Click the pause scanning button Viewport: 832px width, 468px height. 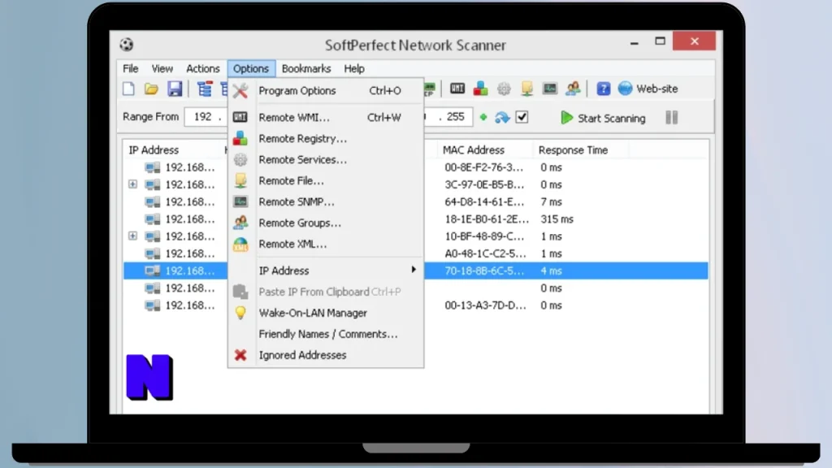tap(672, 117)
